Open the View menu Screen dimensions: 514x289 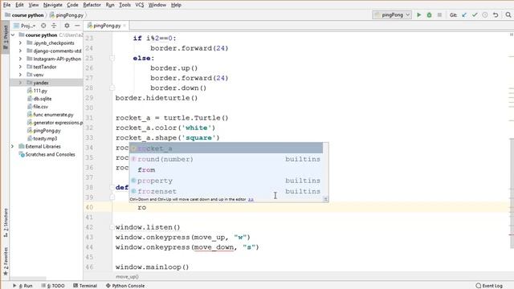pos(34,5)
